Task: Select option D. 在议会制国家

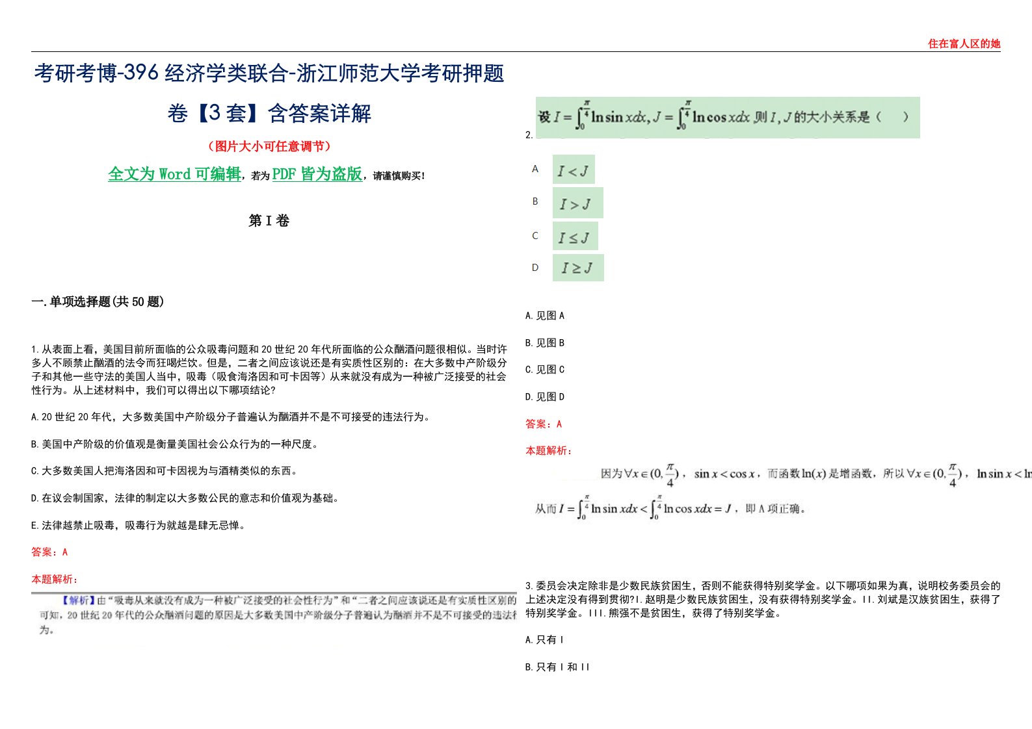Action: click(185, 498)
